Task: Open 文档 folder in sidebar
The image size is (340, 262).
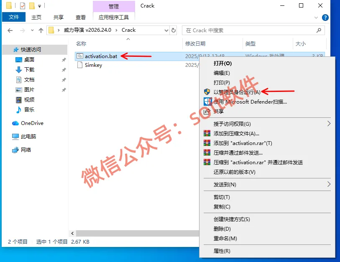Action: click(x=29, y=79)
